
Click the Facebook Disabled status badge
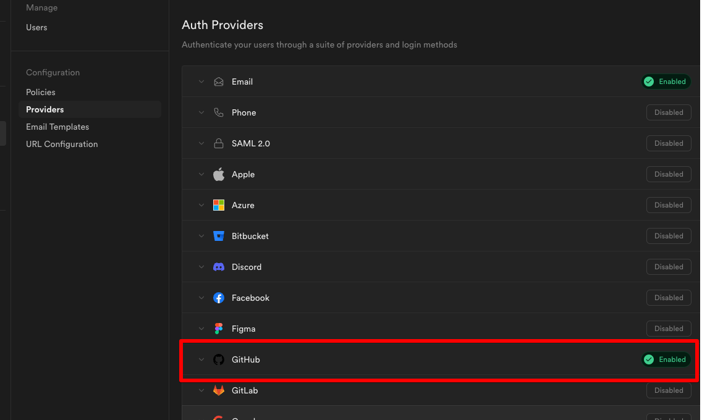click(669, 298)
